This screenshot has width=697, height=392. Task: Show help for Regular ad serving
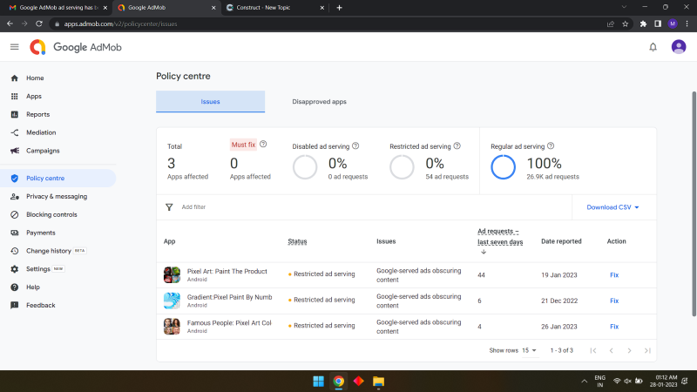[x=551, y=145]
